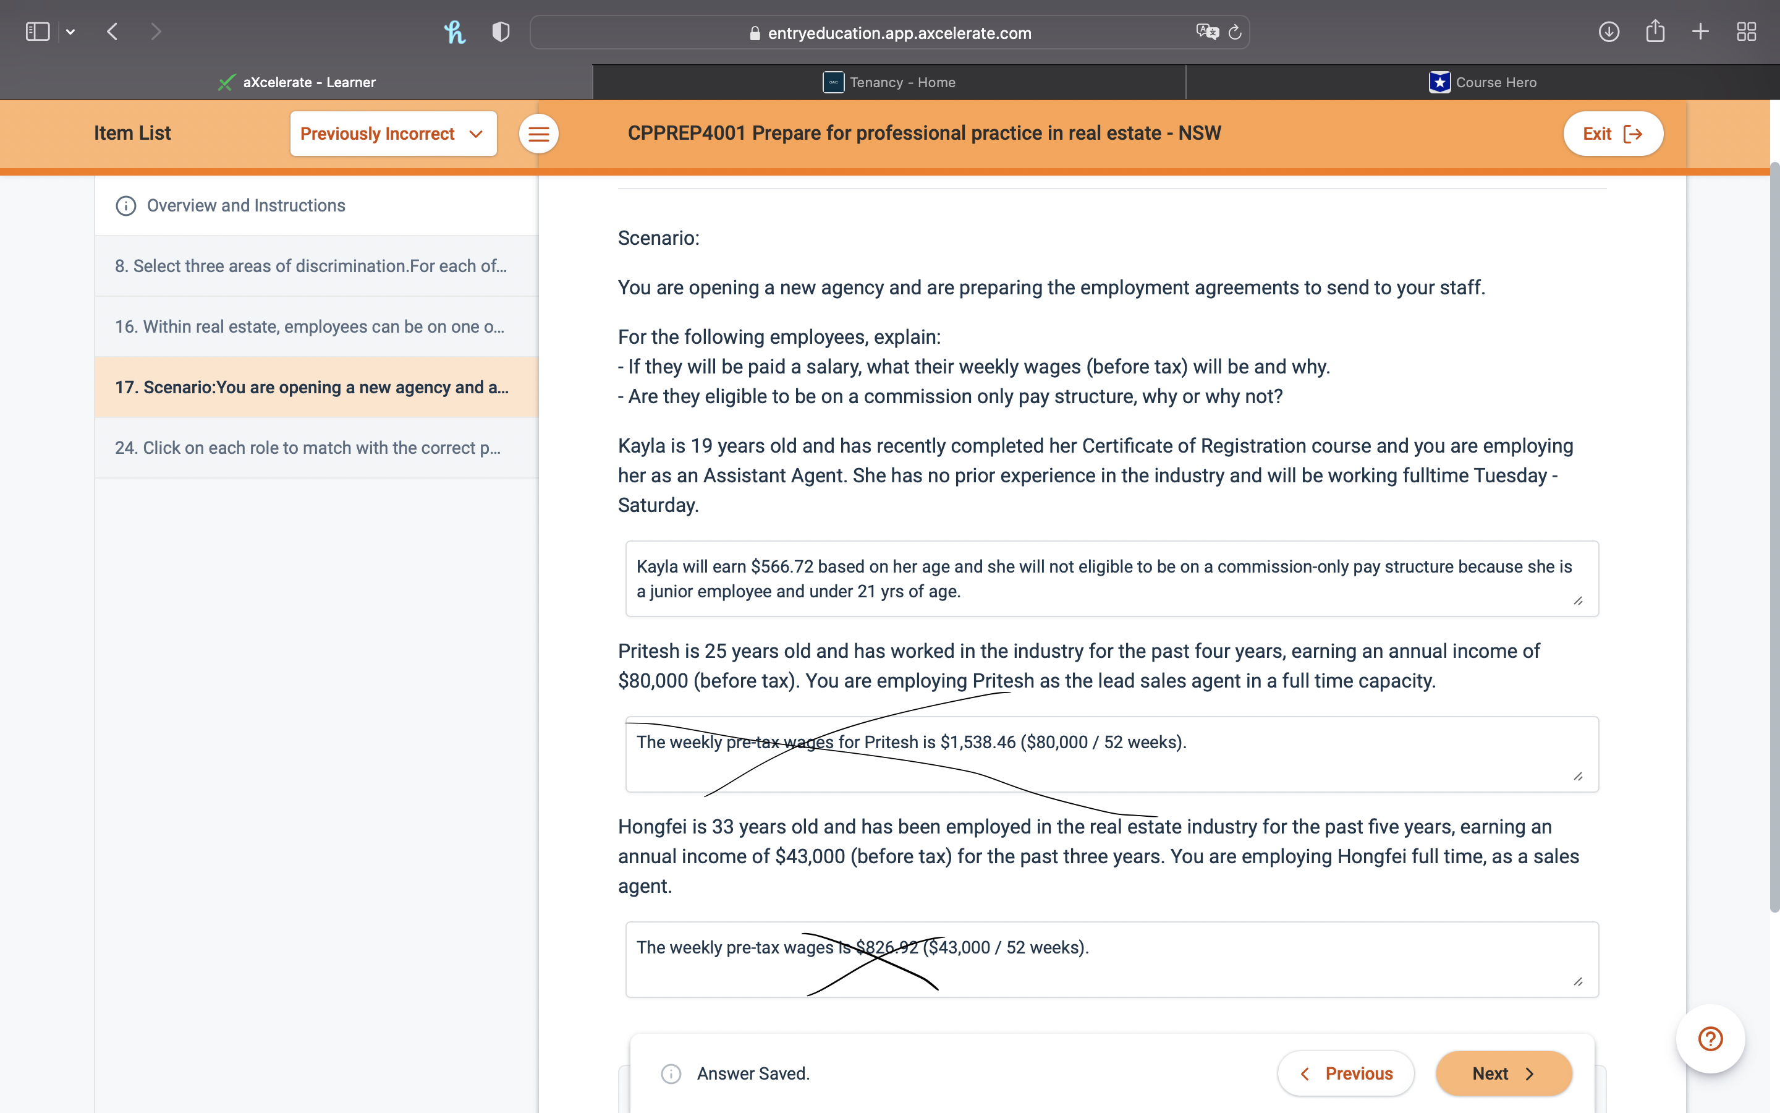Open the Previously Incorrect filter dropdown

393,133
